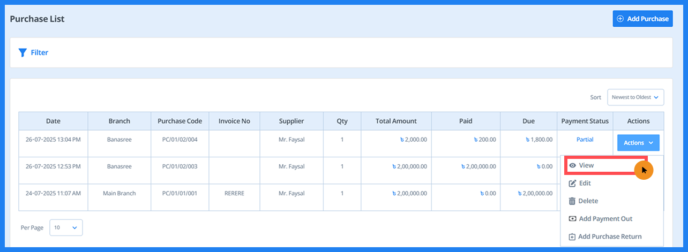Click the funnel Filter icon

click(23, 52)
